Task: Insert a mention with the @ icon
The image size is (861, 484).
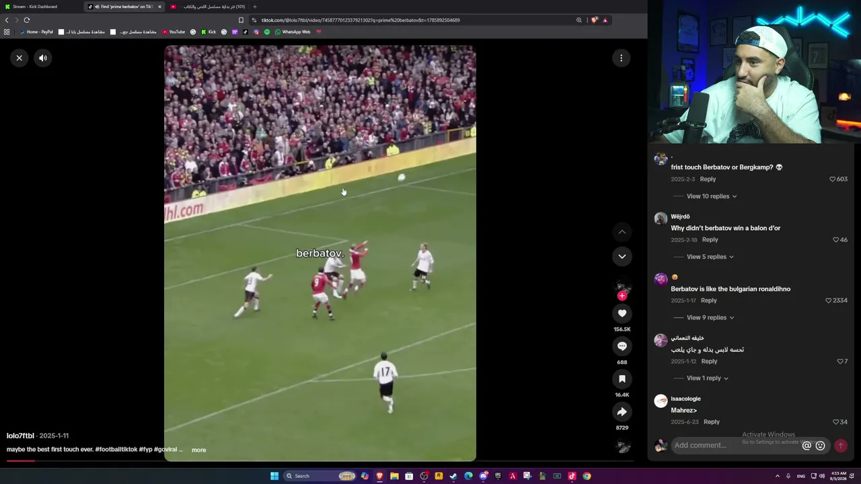Action: [807, 446]
